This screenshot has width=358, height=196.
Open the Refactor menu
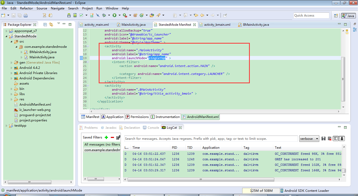tap(27, 8)
